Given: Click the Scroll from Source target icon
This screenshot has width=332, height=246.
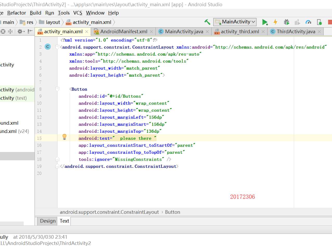Looking at the screenshot, I should 3,31.
